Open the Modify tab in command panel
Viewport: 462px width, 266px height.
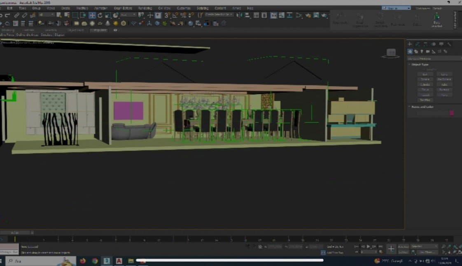(x=418, y=44)
